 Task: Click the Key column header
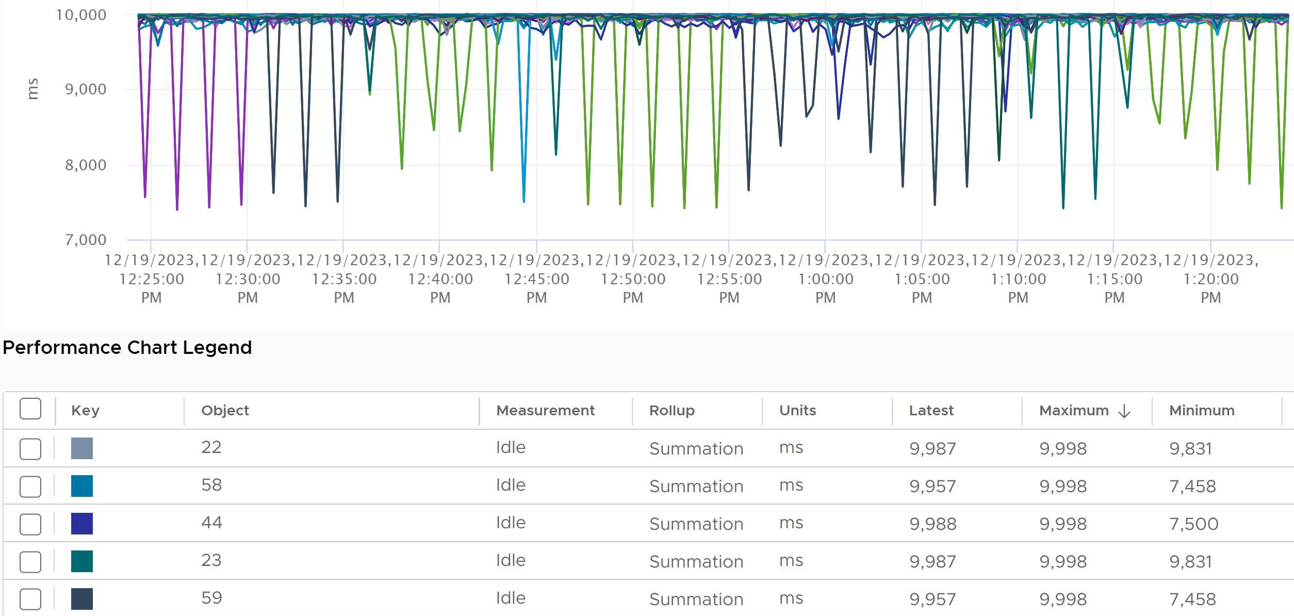click(x=85, y=411)
